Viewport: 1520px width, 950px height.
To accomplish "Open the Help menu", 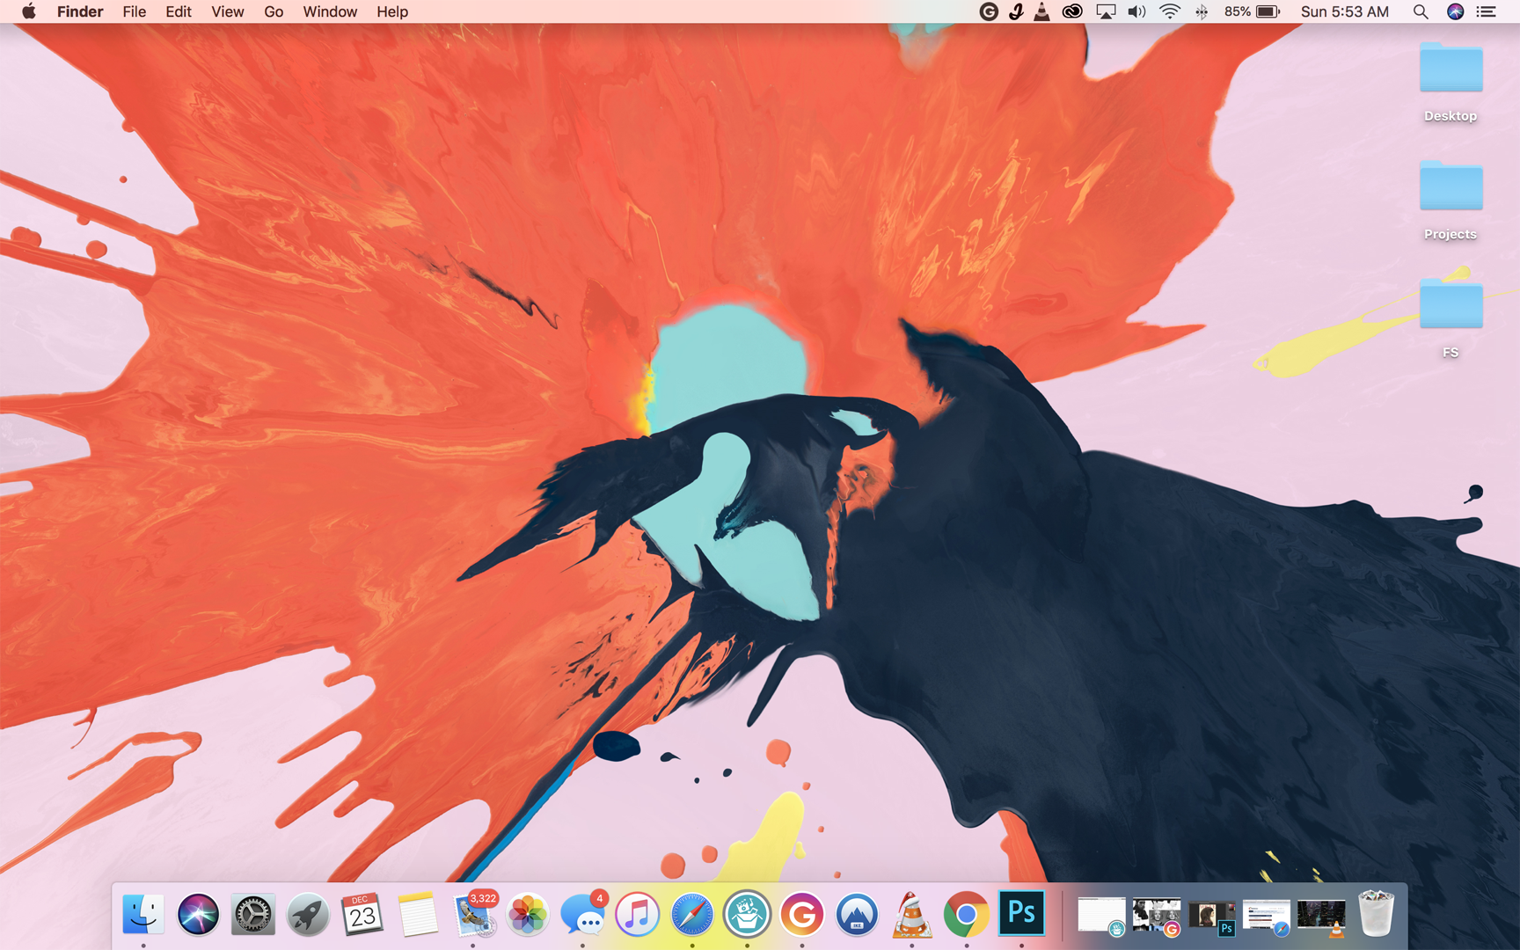I will (x=392, y=11).
